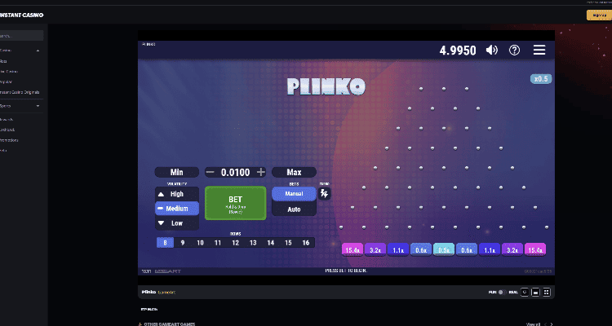Click the Instant Casino logo
This screenshot has height=326, width=612.
(21, 15)
